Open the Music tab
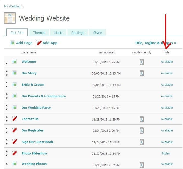Viewport: 183px width, 169px height. 58,33
